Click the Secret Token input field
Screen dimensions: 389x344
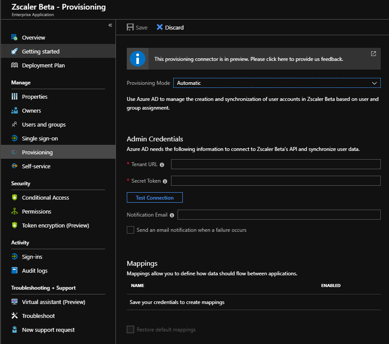click(276, 180)
